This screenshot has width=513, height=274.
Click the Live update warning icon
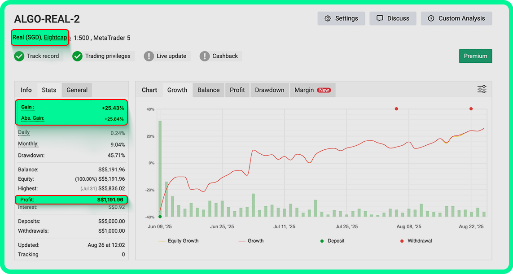coord(149,56)
